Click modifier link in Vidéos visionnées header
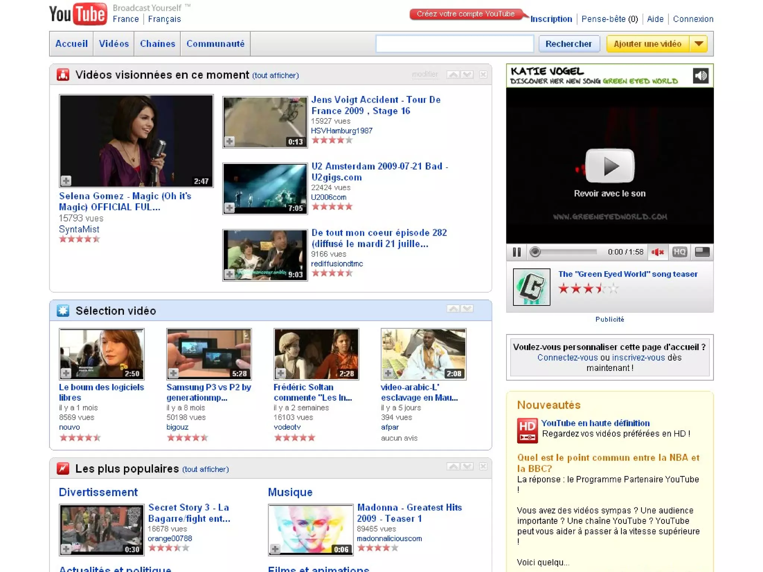763x572 pixels. [425, 74]
